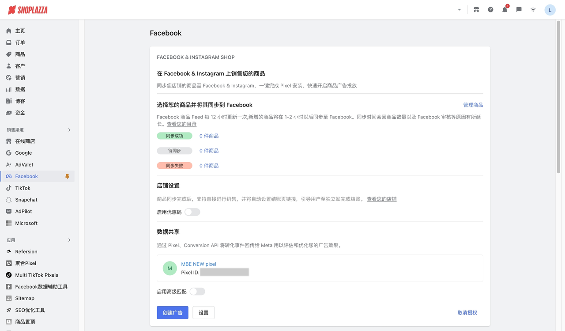Viewport: 565px width, 331px height.
Task: Open the chat messages icon
Action: tap(519, 9)
